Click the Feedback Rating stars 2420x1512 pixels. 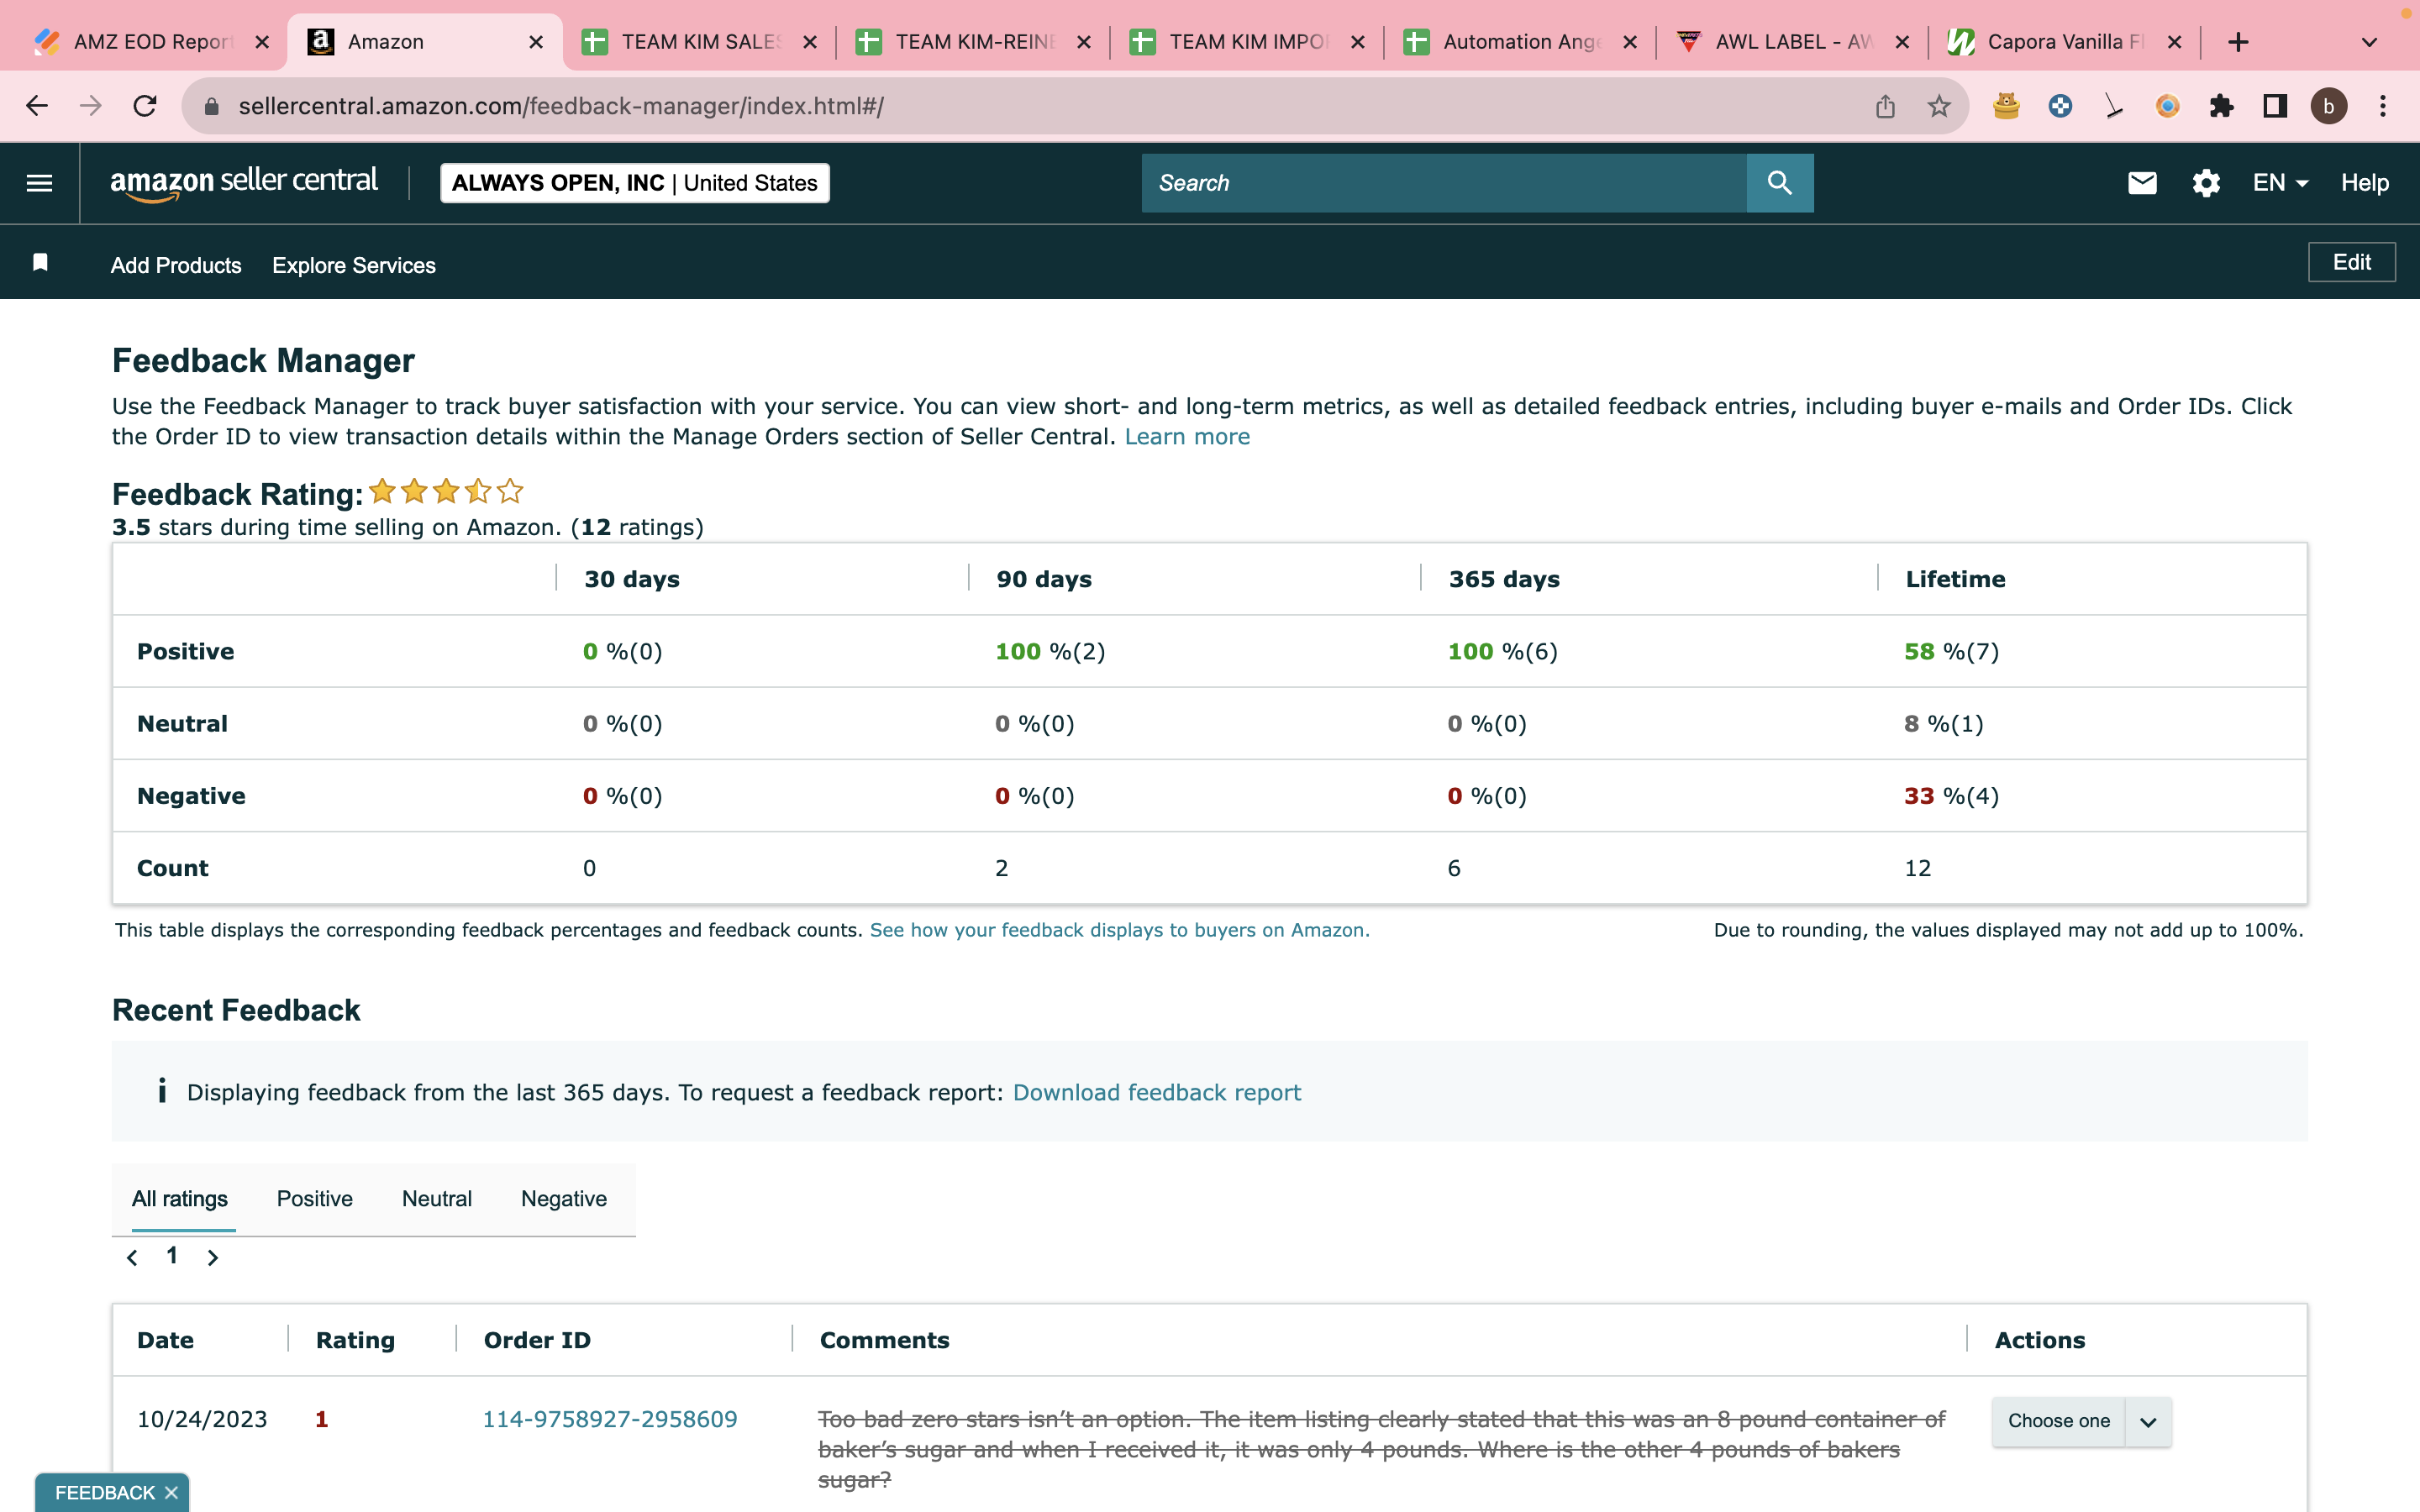click(x=446, y=491)
